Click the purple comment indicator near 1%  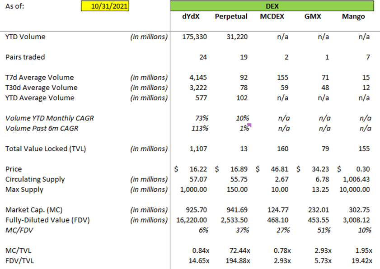click(x=249, y=125)
